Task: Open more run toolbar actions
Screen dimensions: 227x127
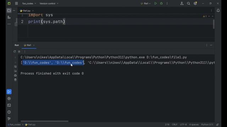Action: pyautogui.click(x=24, y=52)
